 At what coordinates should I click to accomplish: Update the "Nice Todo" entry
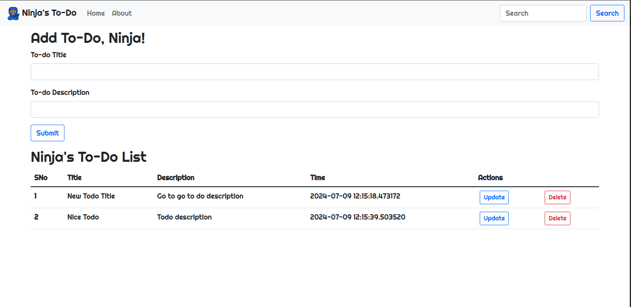(494, 218)
